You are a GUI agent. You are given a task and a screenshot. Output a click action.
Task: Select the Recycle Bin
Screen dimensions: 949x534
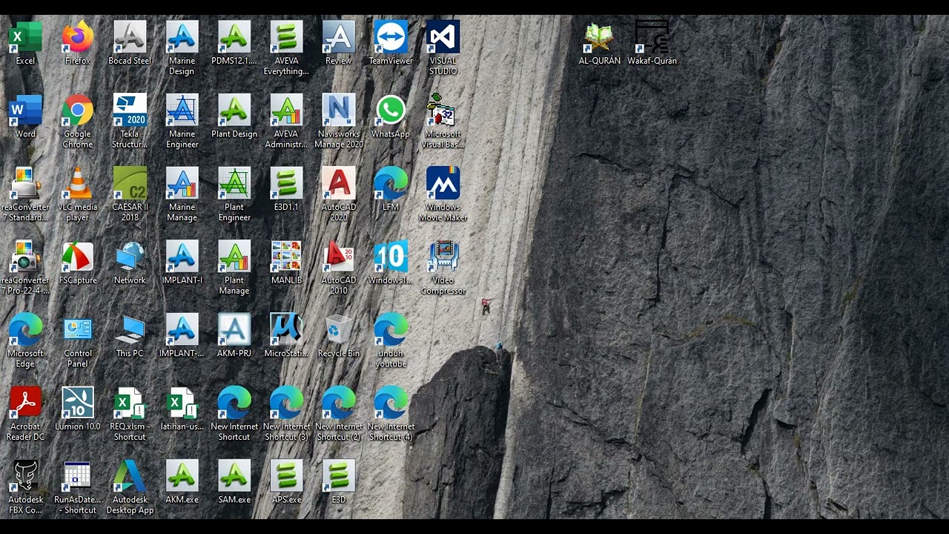tap(339, 330)
